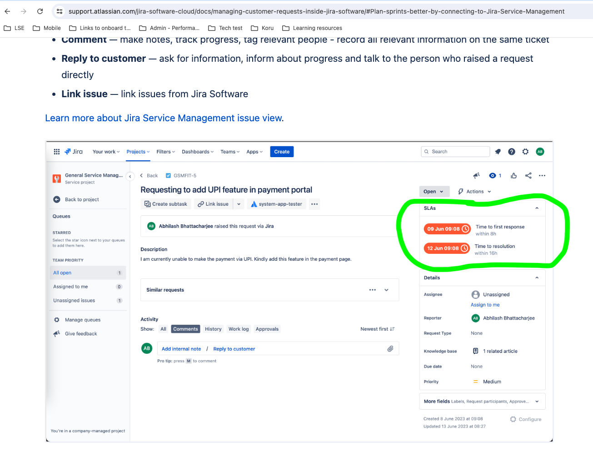The height and width of the screenshot is (471, 593).
Task: Open Jira help question mark icon
Action: point(512,152)
